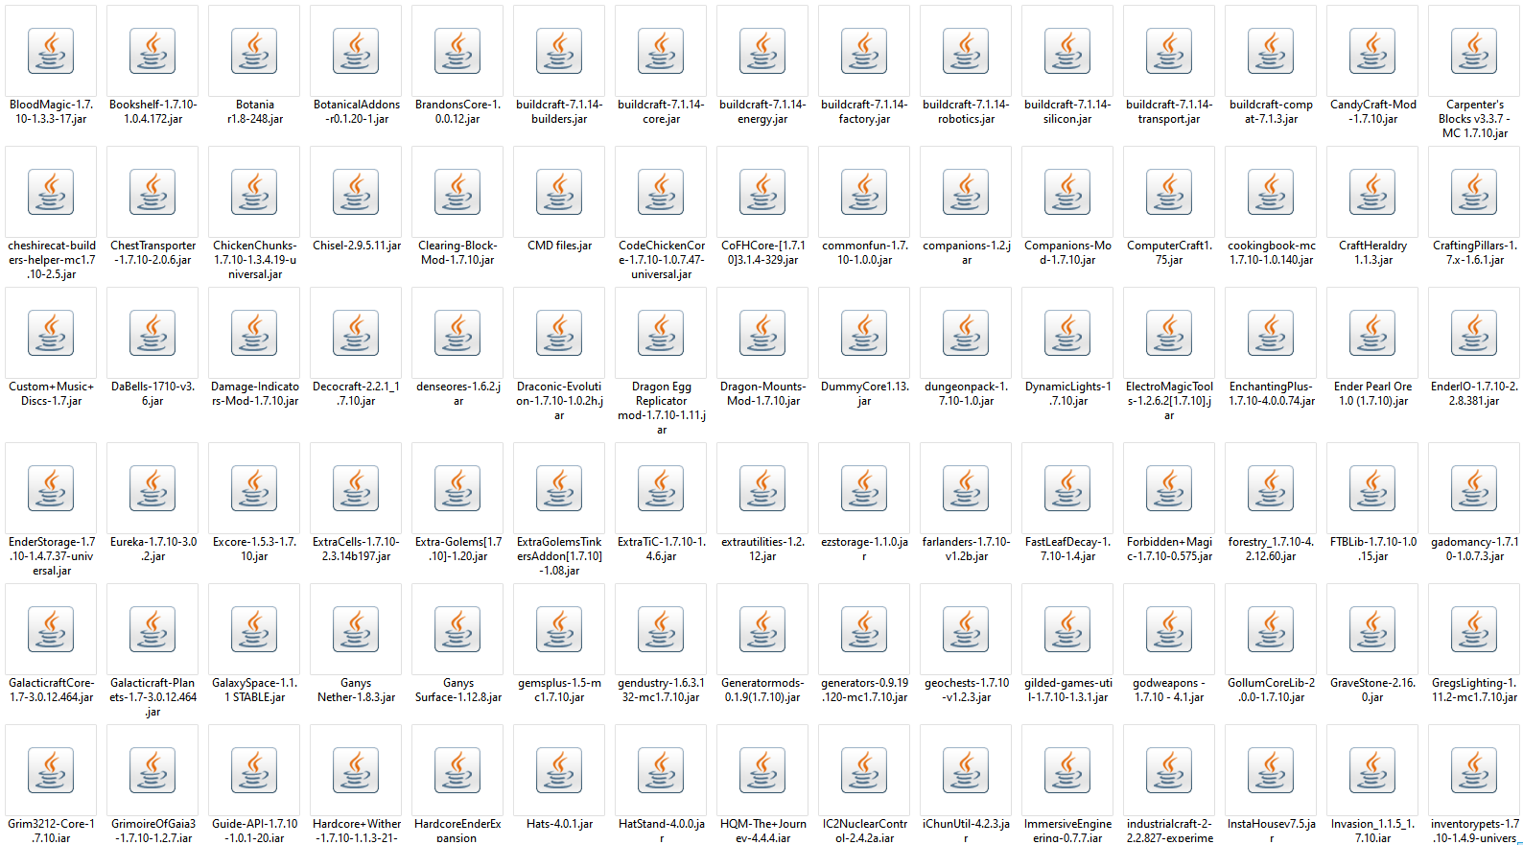Select CraftingPillars-1.7.x-1.6.1.jar icon
Image resolution: width=1523 pixels, height=845 pixels.
[x=1474, y=192]
